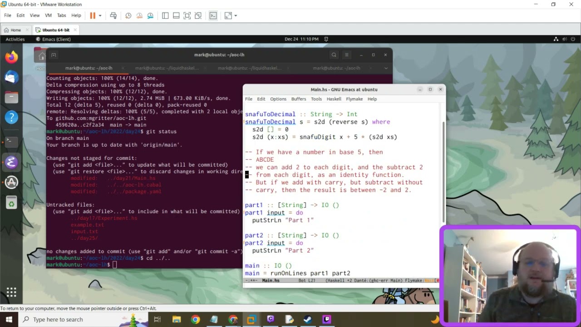Open the VMware VM menu
581x327 pixels.
click(48, 15)
